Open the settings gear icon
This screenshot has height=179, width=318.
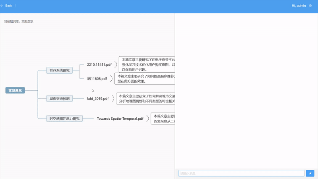[310, 6]
